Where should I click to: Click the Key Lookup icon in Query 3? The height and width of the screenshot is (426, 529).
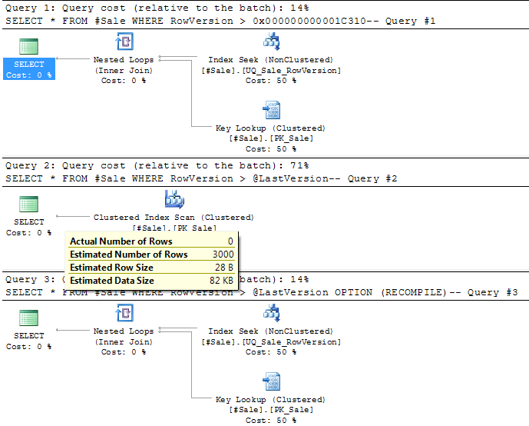(x=272, y=381)
